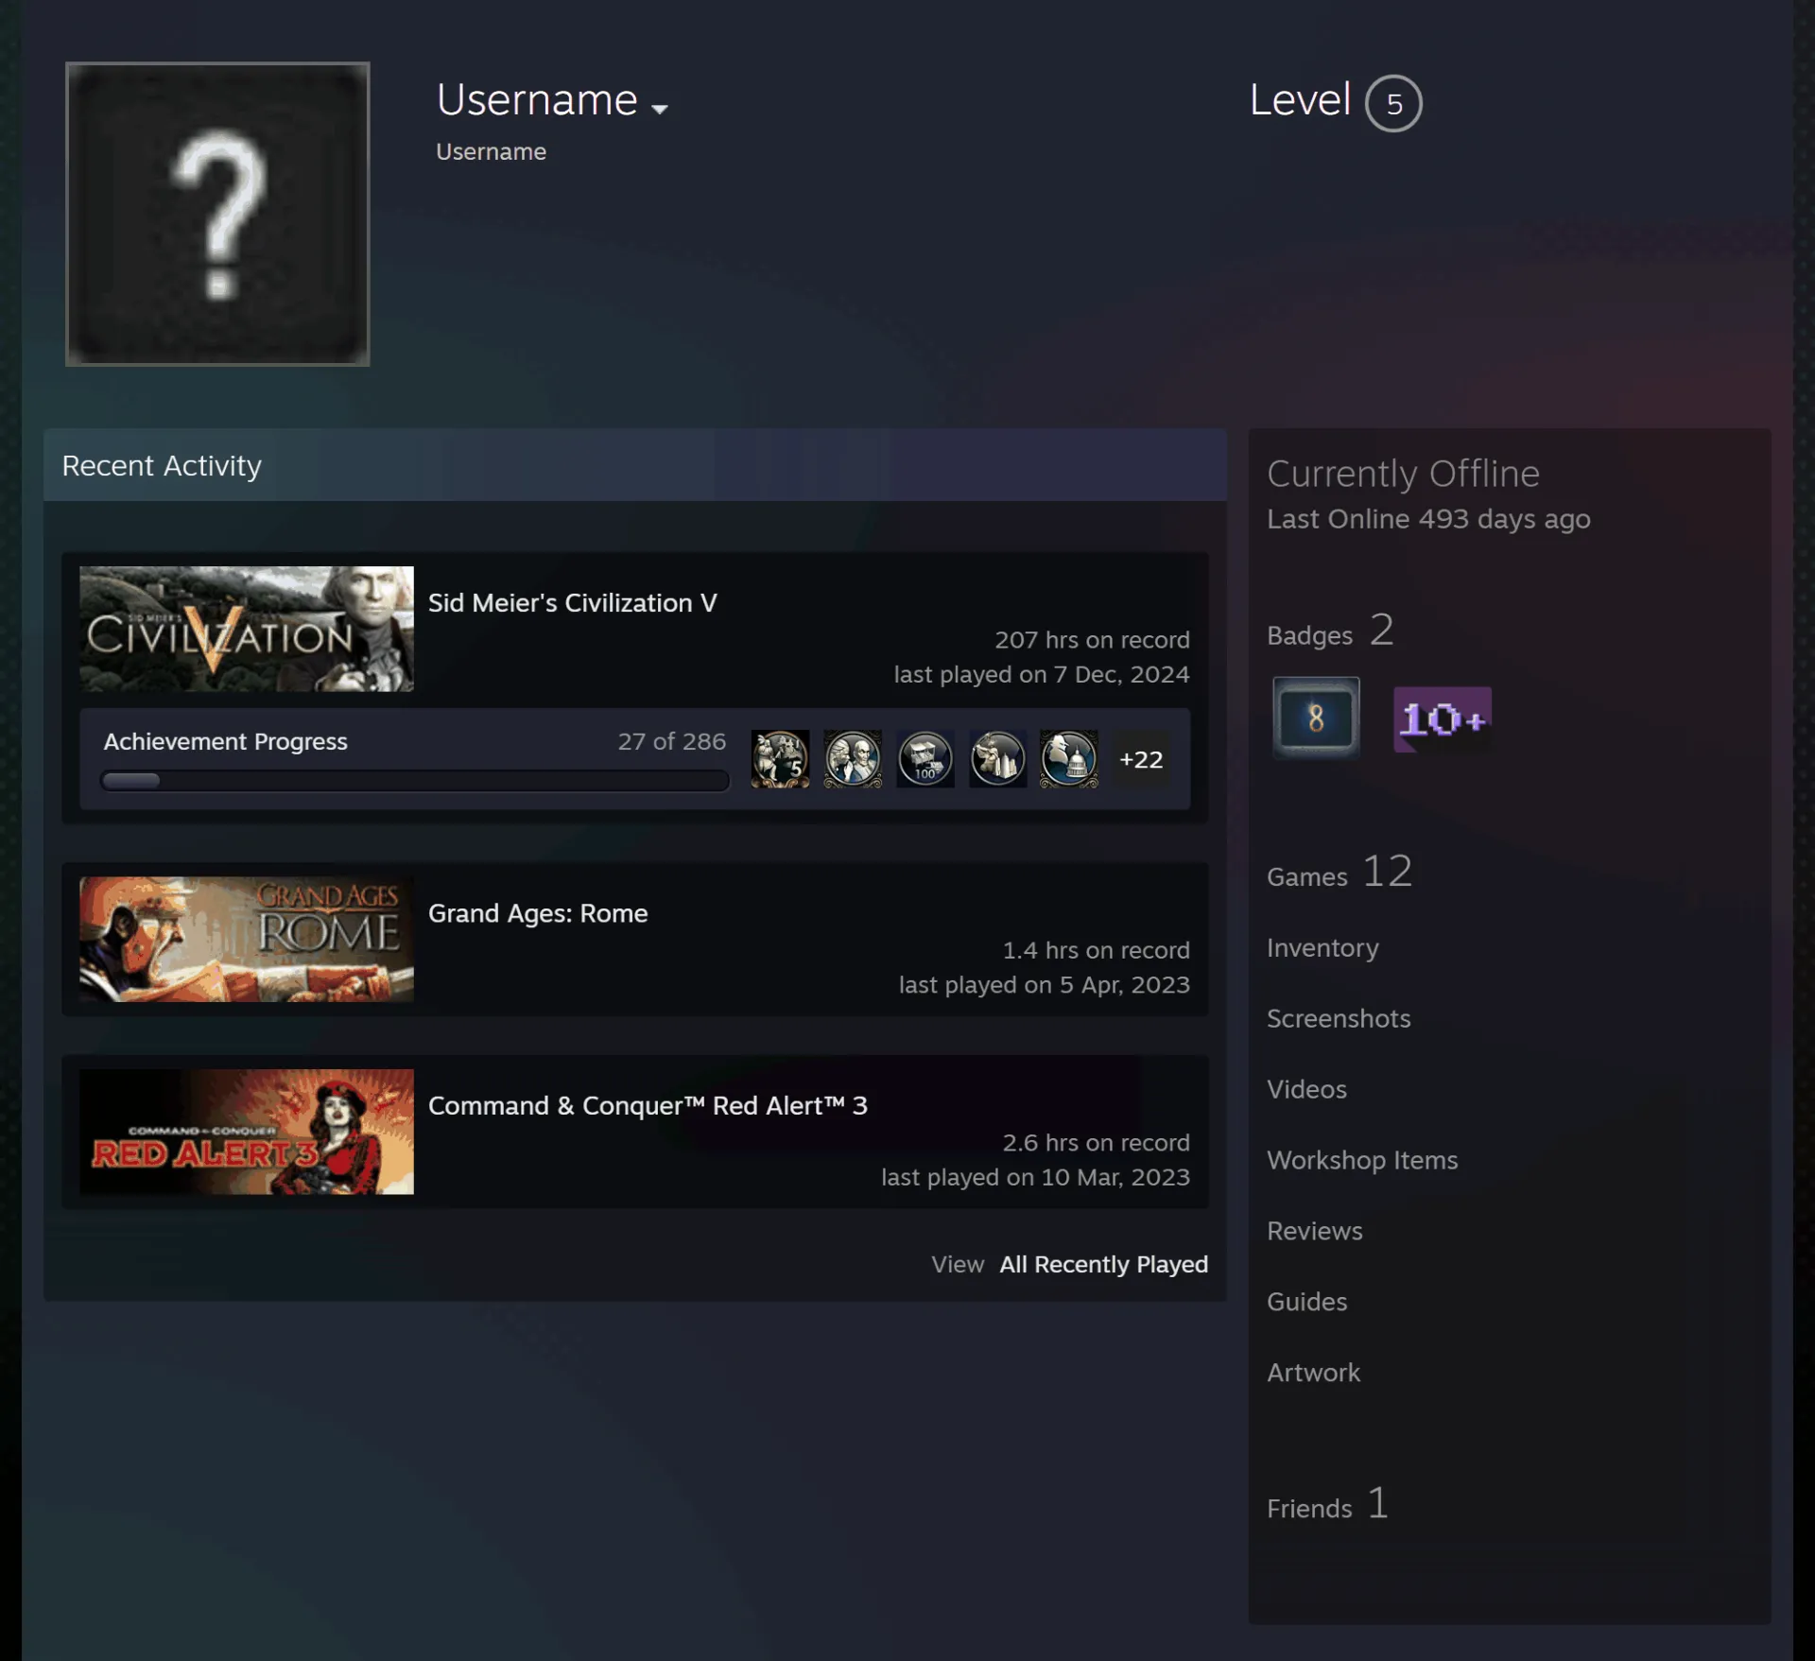This screenshot has height=1661, width=1815.
Task: Open the purple 10+ badge icon
Action: [x=1443, y=719]
